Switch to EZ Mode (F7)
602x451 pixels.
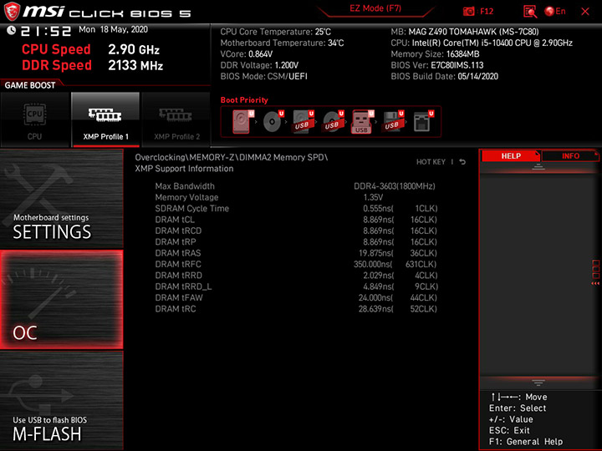pos(375,8)
